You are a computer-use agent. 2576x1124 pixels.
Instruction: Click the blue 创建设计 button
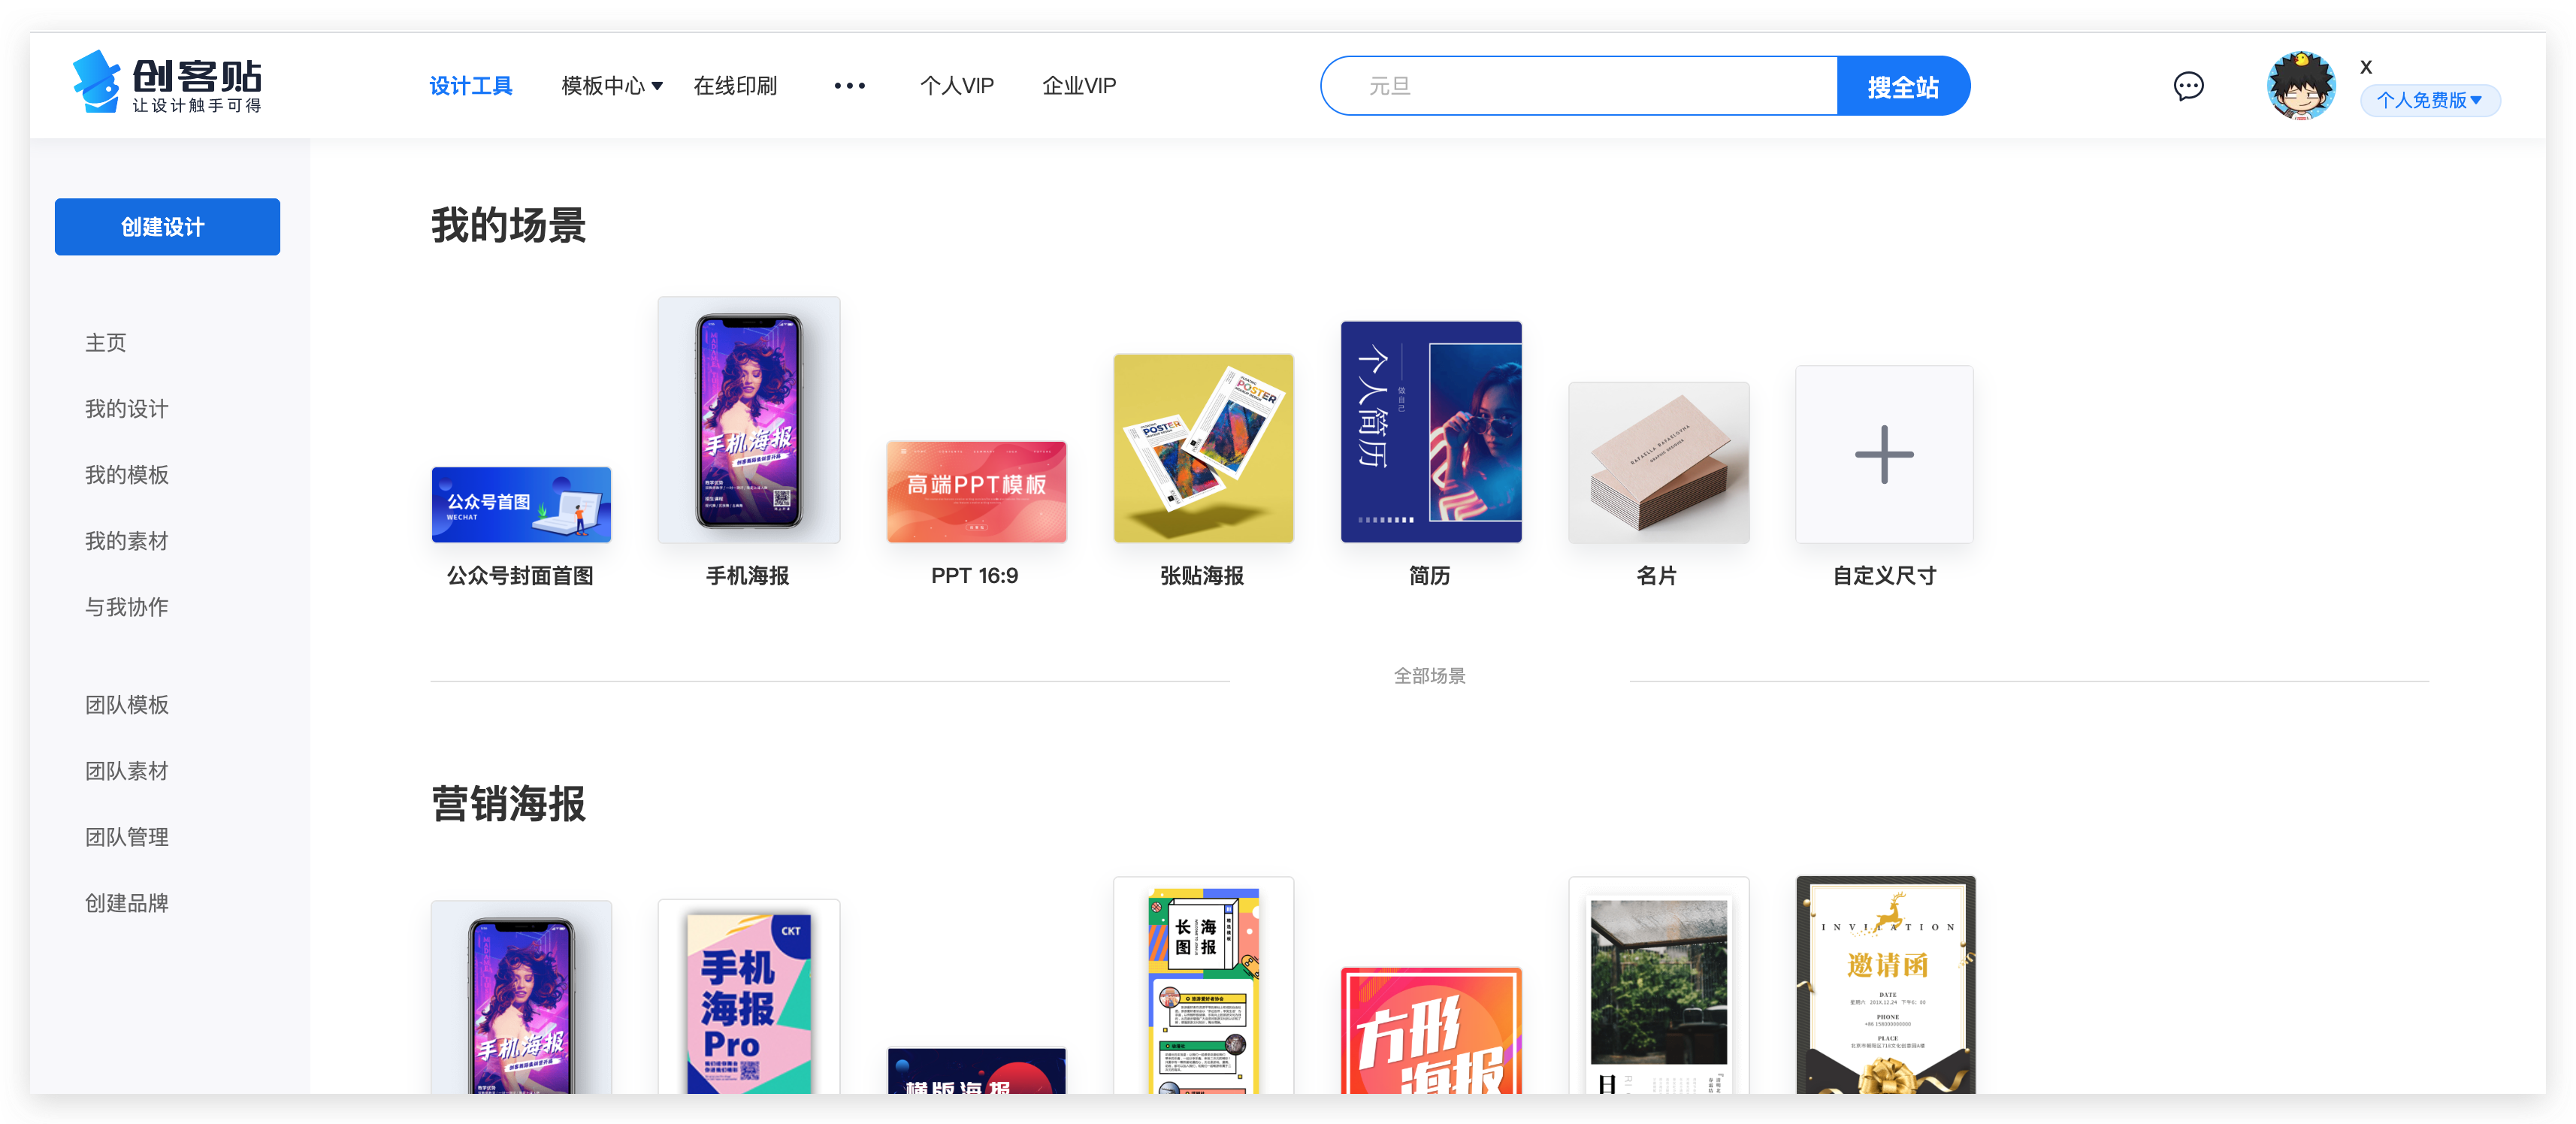point(167,227)
